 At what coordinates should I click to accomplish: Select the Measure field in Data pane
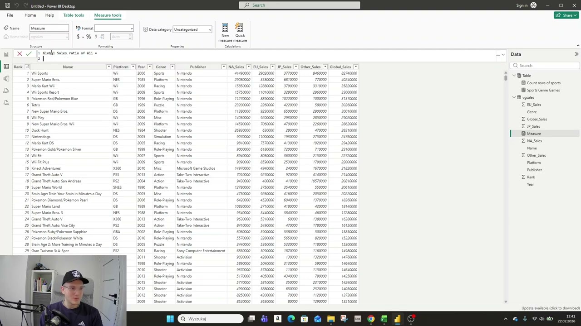coord(533,134)
